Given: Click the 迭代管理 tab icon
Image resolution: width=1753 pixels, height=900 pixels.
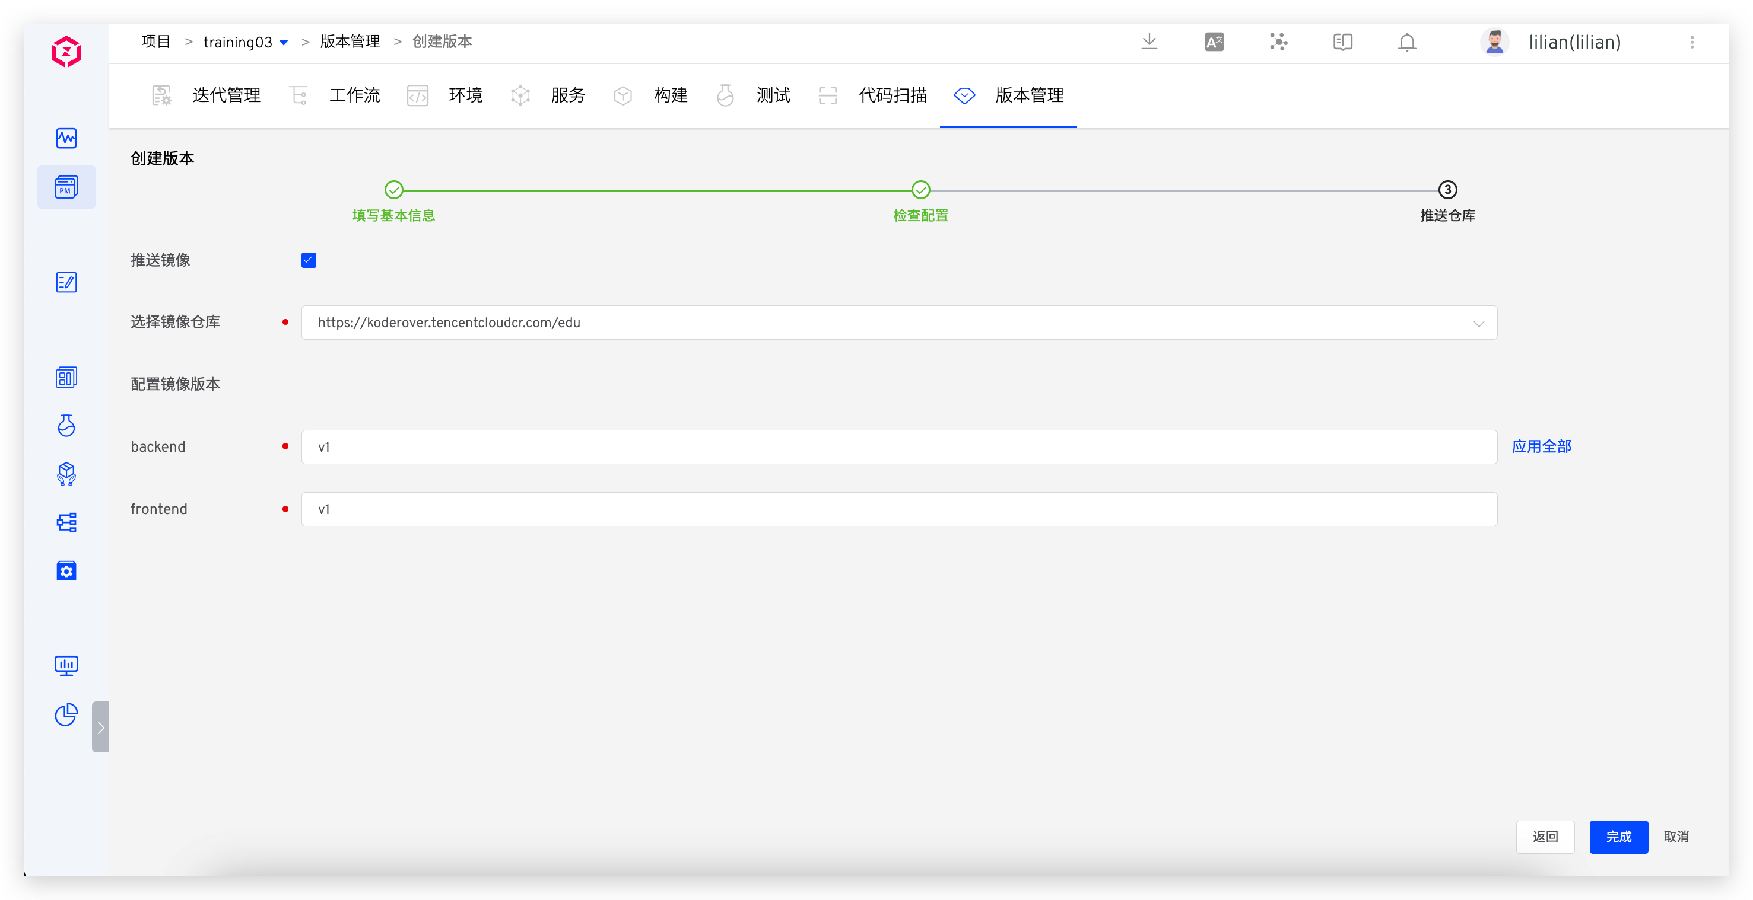Looking at the screenshot, I should point(161,95).
